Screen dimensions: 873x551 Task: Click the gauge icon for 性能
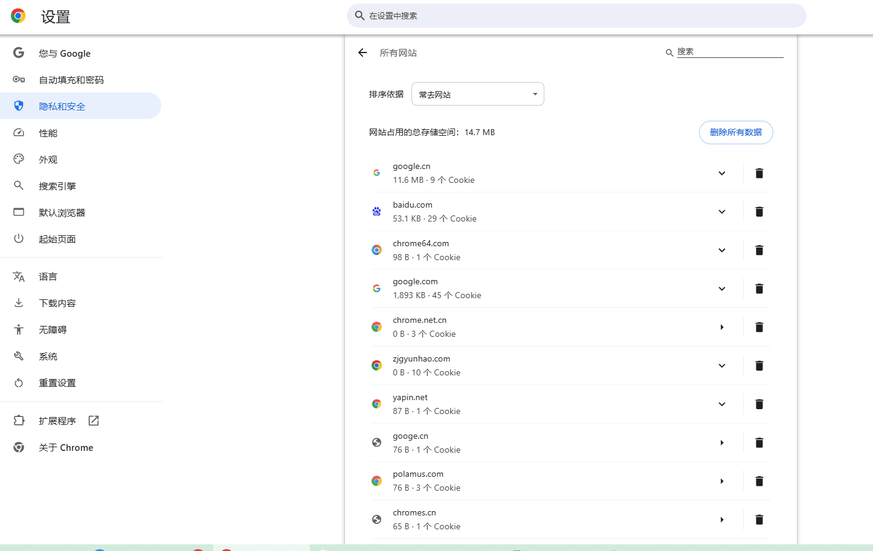click(19, 133)
